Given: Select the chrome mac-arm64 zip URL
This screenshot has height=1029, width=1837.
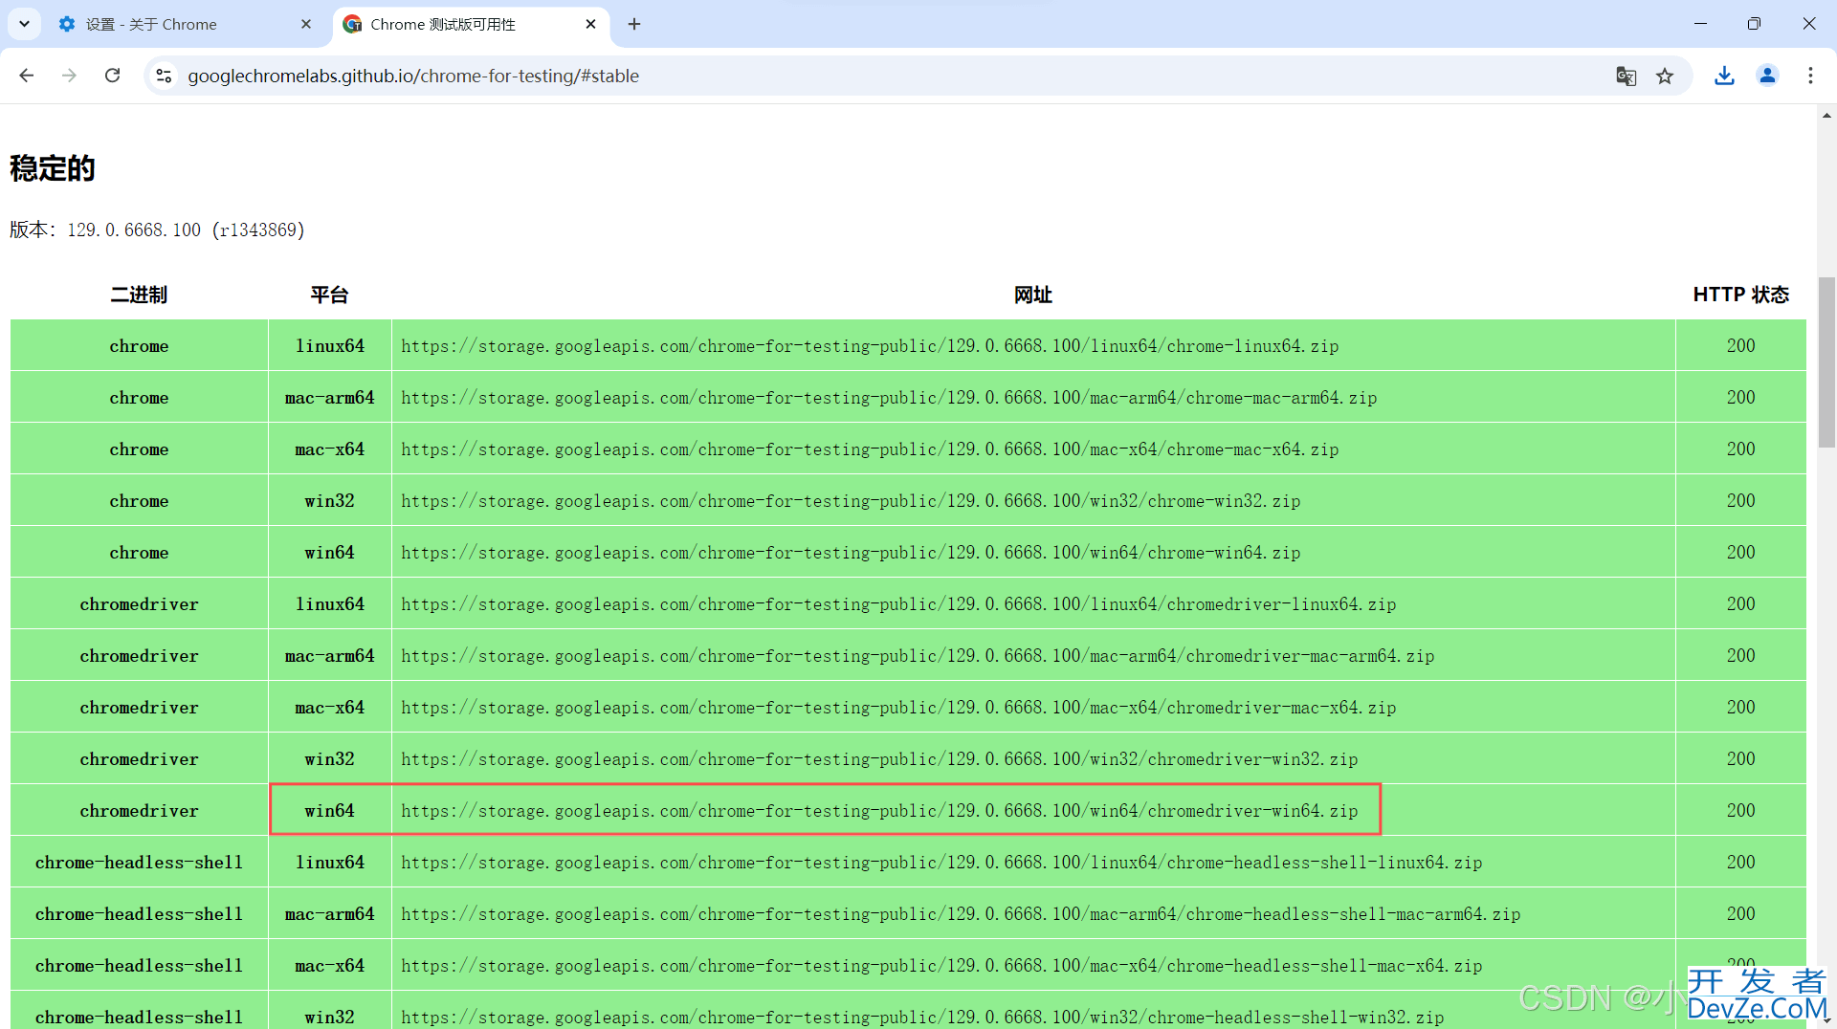Looking at the screenshot, I should point(889,398).
